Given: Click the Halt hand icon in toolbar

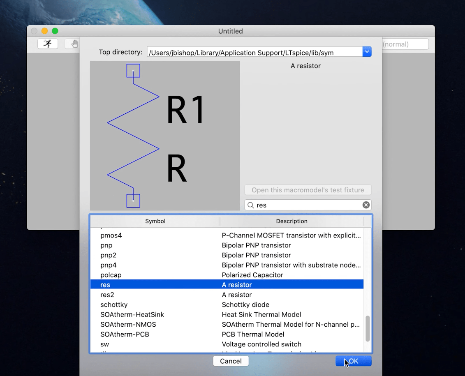Looking at the screenshot, I should click(74, 44).
